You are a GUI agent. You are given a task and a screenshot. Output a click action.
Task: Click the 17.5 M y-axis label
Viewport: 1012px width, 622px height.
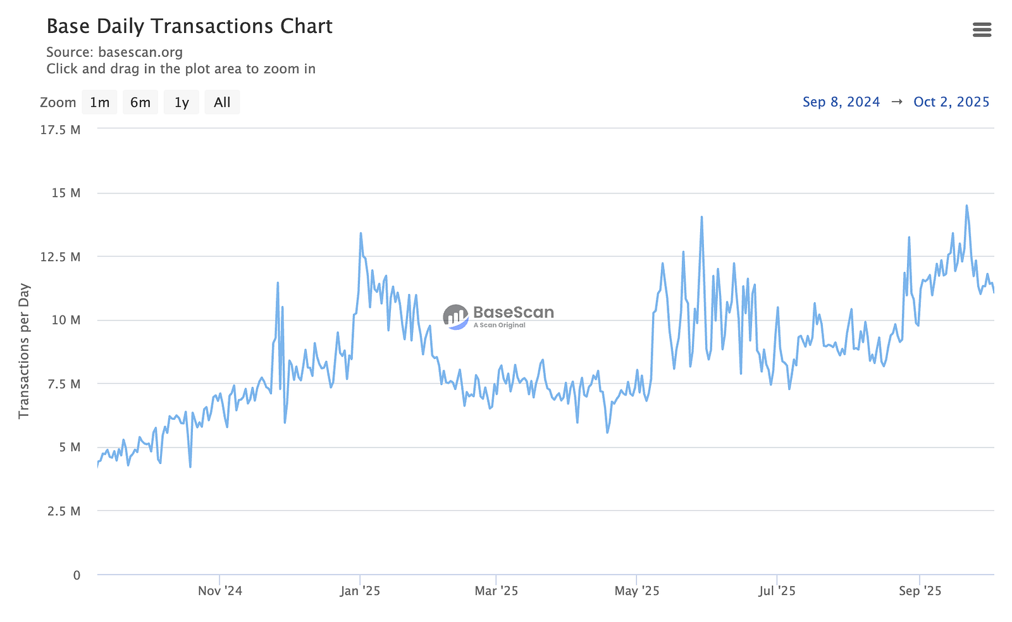pyautogui.click(x=60, y=130)
